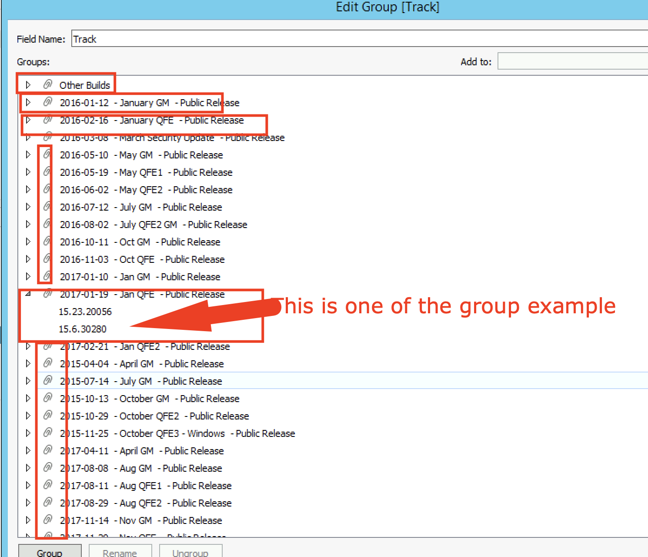Expand 2017-08-11 Aug QFE1 group
This screenshot has height=557, width=648.
tap(28, 485)
